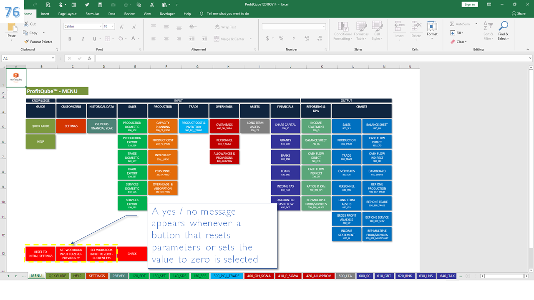534x300 pixels.
Task: Click the Orientation text-angle icon
Action: coord(192,27)
